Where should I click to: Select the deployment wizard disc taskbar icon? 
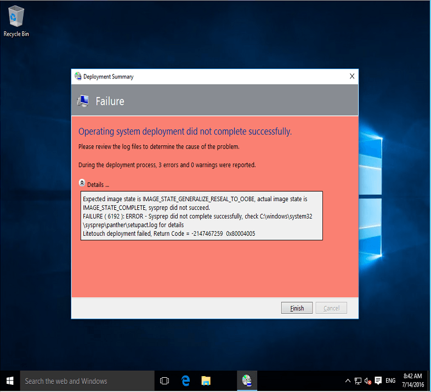[x=247, y=380]
